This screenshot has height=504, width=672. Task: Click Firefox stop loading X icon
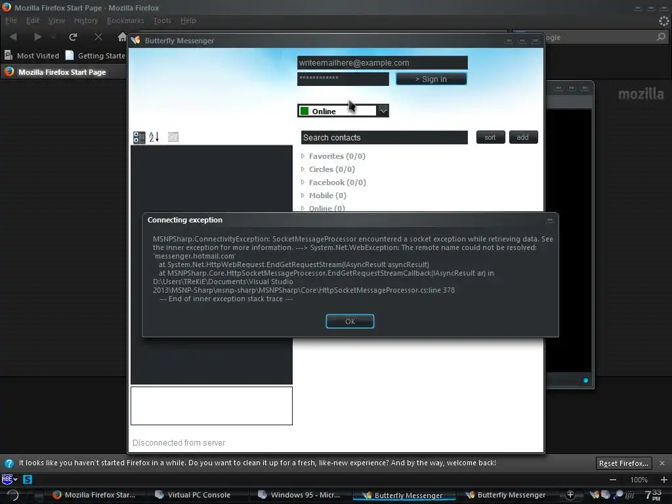[x=98, y=37]
